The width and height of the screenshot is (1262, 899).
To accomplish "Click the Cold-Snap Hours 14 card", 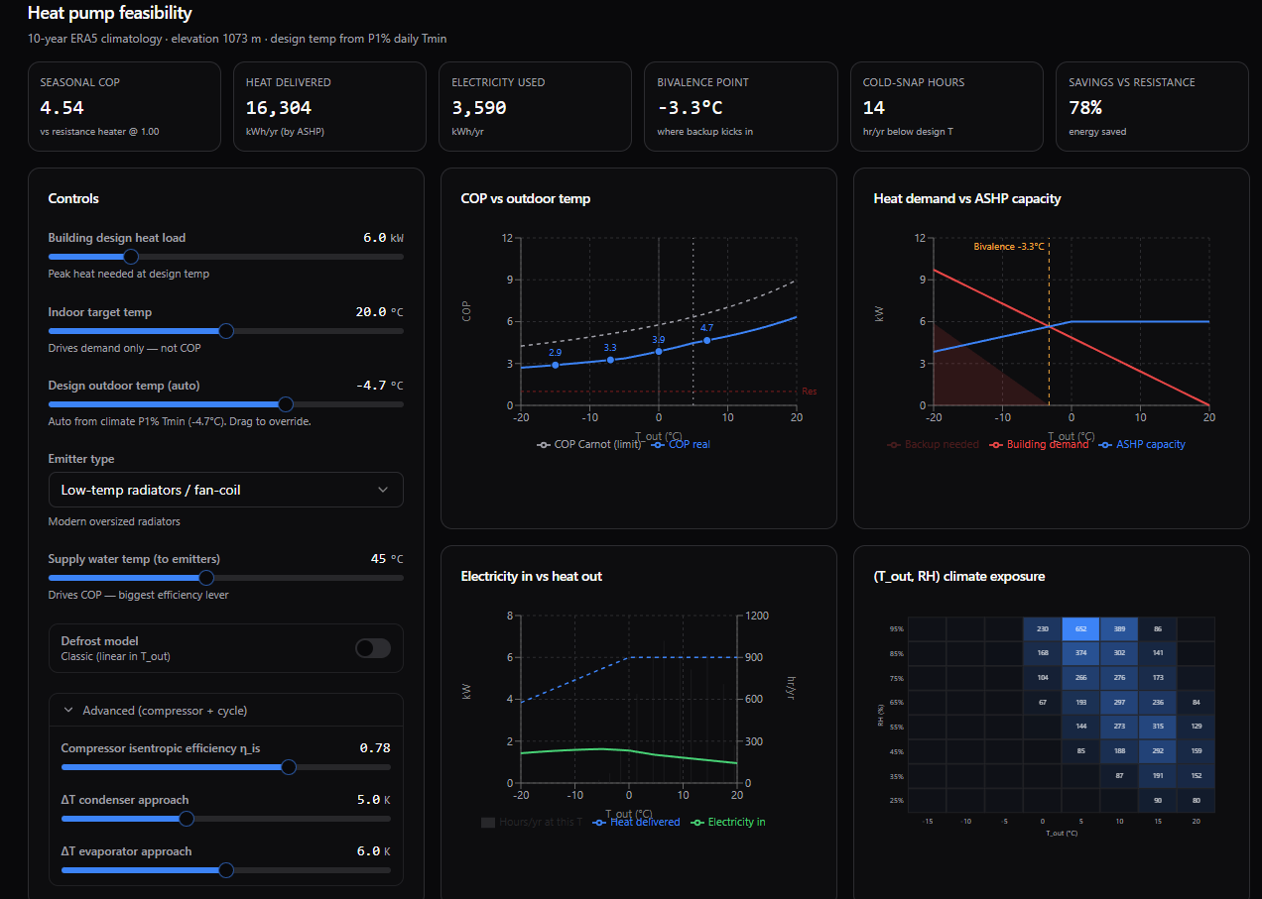I will [x=946, y=107].
